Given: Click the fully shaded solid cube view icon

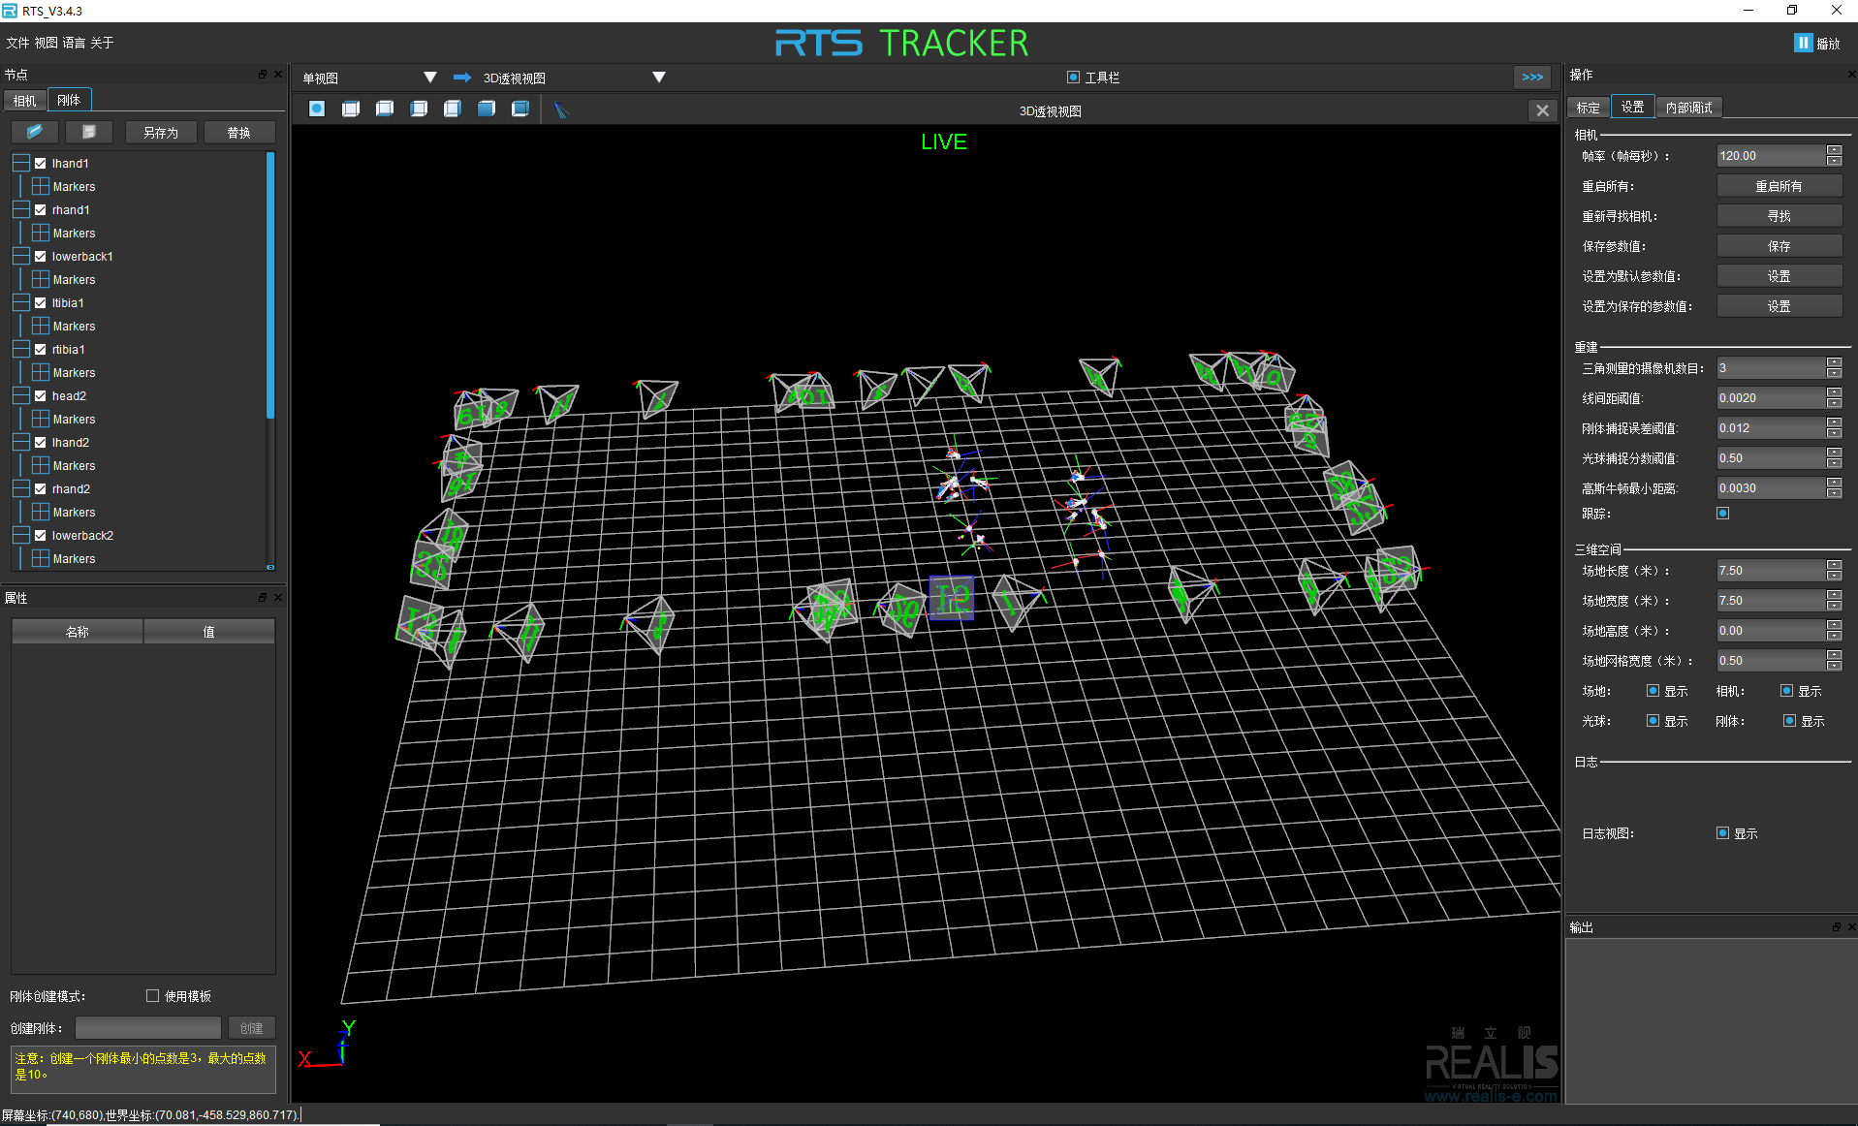Looking at the screenshot, I should 487,109.
